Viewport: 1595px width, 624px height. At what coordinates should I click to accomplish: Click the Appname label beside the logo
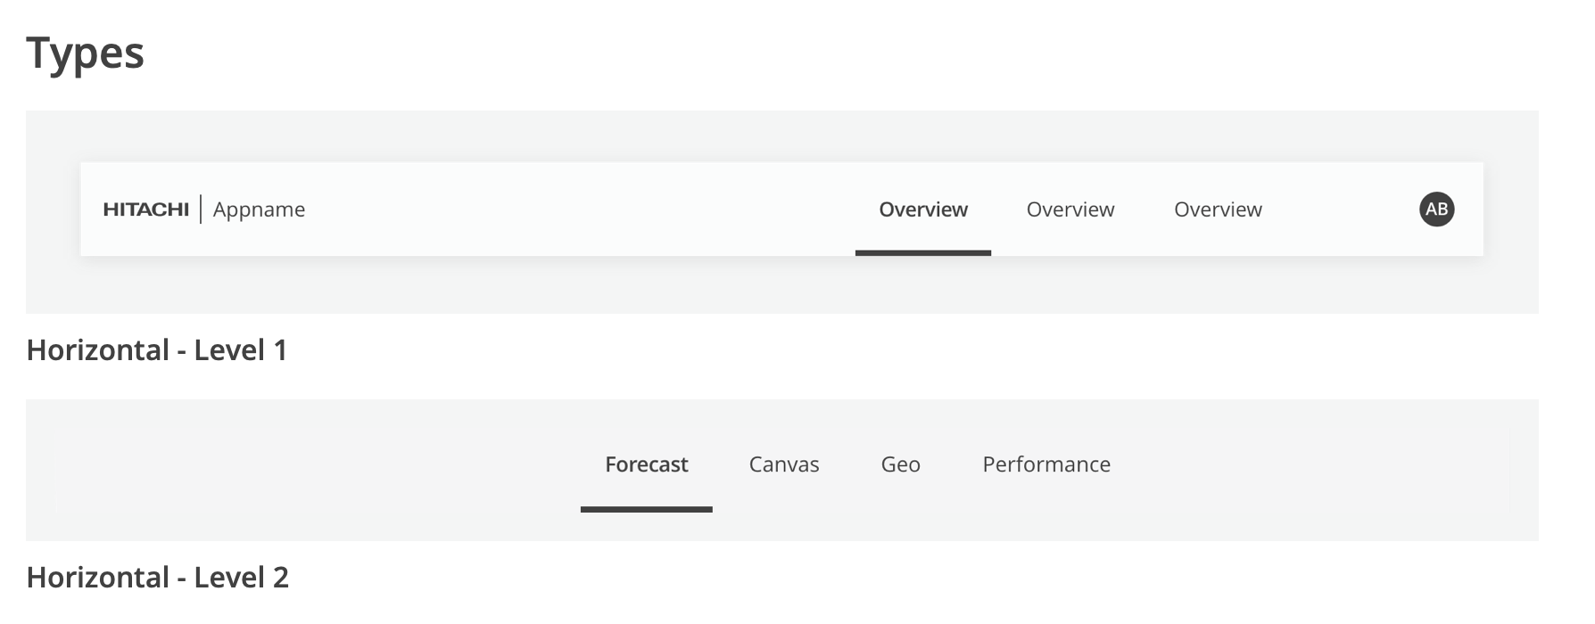[259, 209]
